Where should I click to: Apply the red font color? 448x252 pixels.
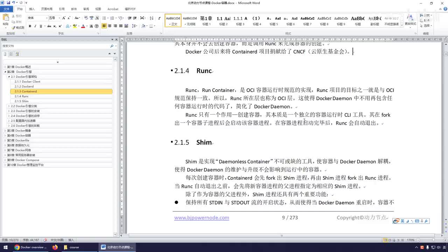[83, 26]
